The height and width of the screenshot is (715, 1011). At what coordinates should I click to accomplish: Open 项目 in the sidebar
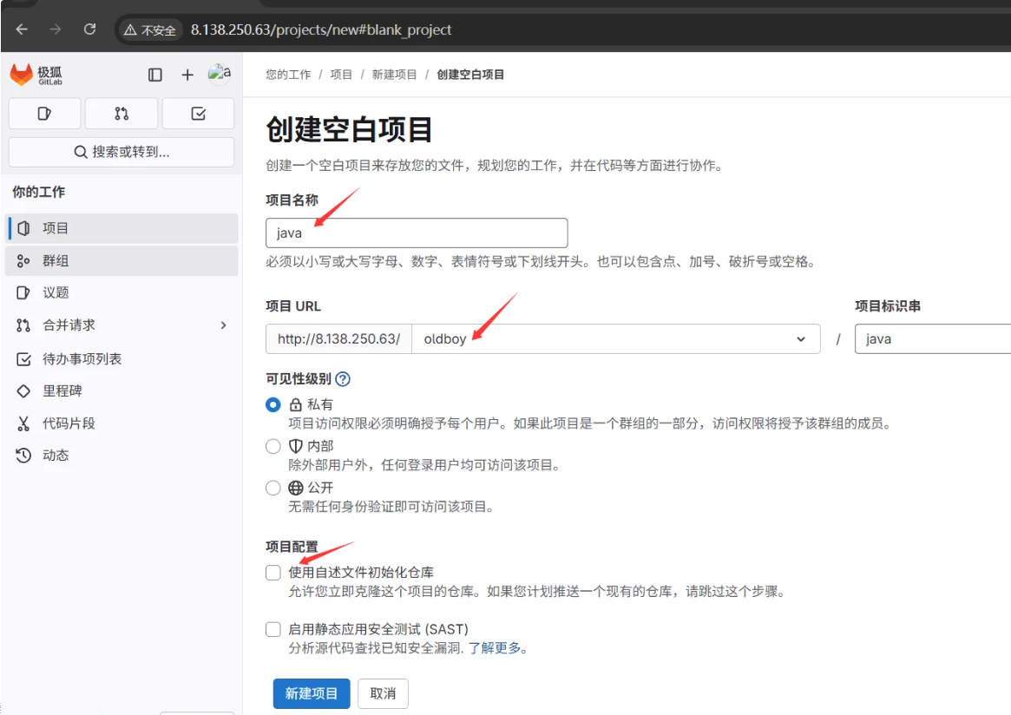121,228
